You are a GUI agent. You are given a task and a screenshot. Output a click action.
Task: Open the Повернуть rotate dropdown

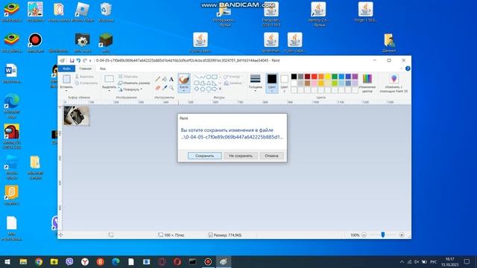click(130, 89)
